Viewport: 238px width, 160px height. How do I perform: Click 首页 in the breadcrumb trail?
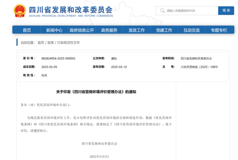pyautogui.click(x=41, y=43)
